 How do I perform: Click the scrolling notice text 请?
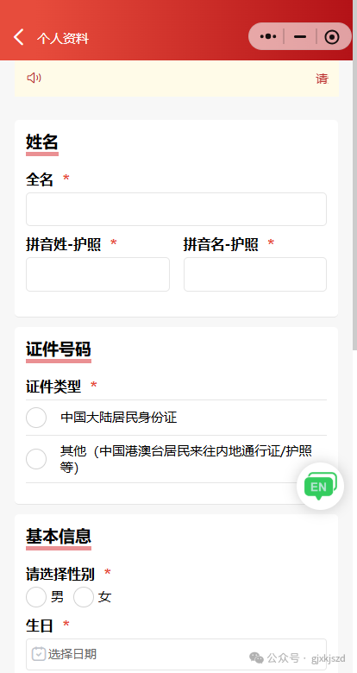click(322, 79)
